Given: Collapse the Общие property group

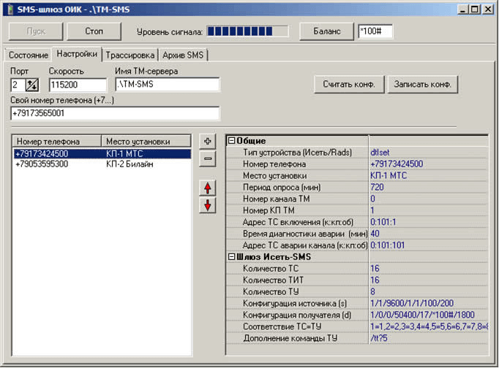Looking at the screenshot, I should click(x=232, y=141).
